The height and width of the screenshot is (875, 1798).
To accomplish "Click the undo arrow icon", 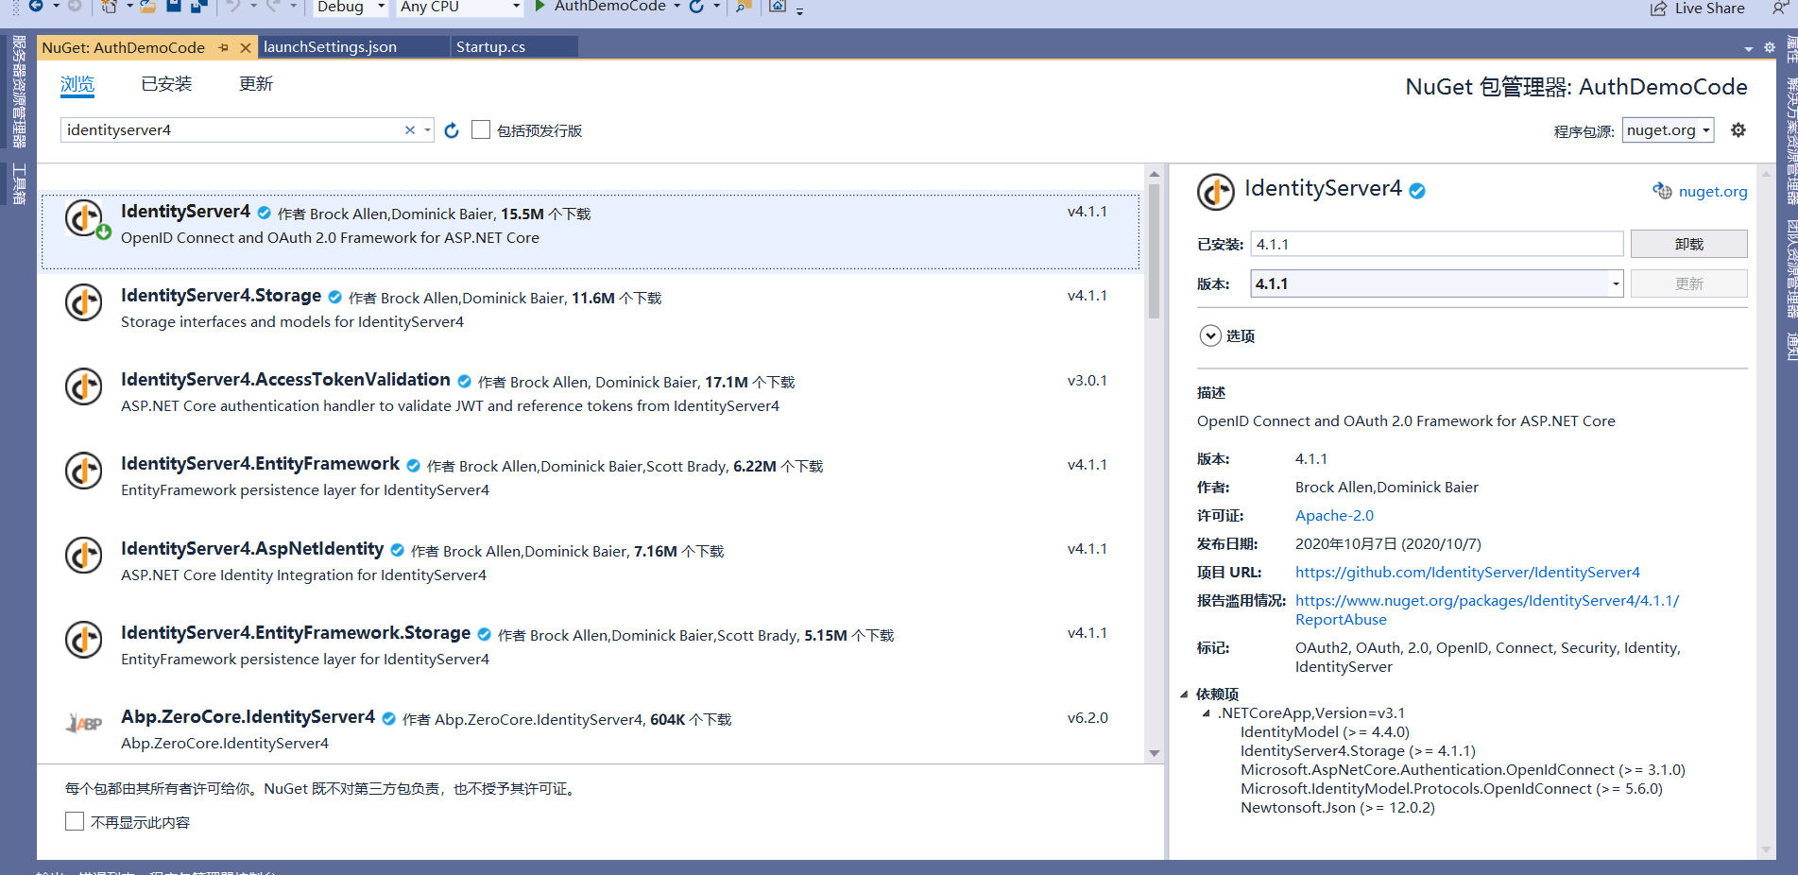I will [233, 7].
